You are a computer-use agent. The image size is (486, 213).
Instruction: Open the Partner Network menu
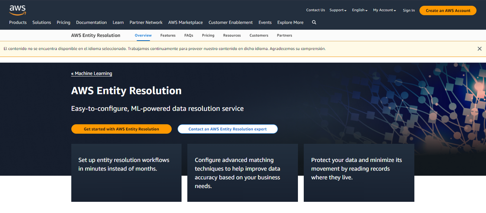tap(146, 23)
